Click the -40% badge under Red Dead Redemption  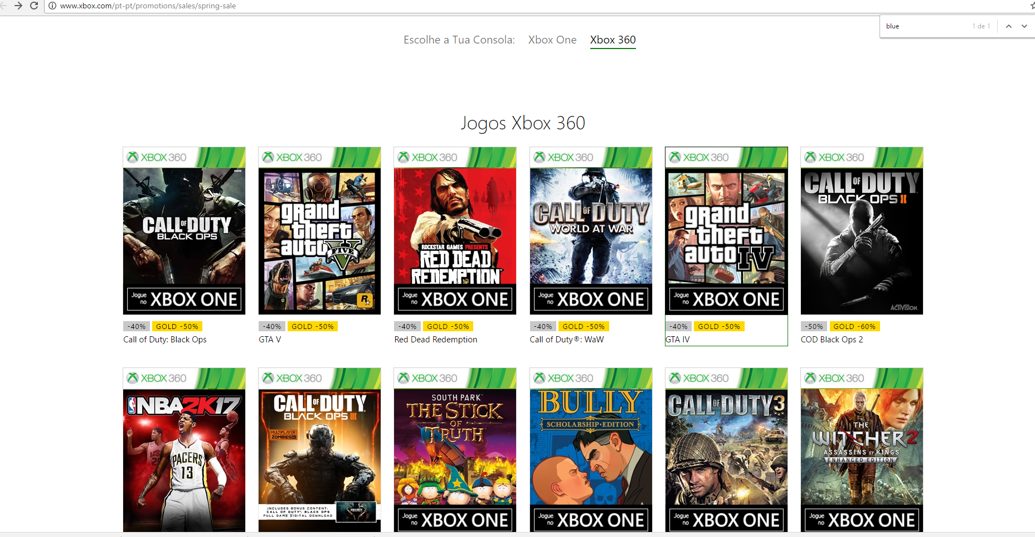click(407, 326)
